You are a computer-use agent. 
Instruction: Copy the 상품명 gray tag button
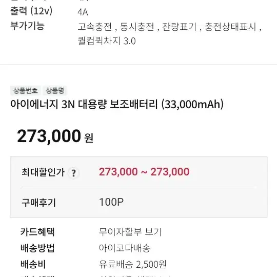tap(54, 91)
